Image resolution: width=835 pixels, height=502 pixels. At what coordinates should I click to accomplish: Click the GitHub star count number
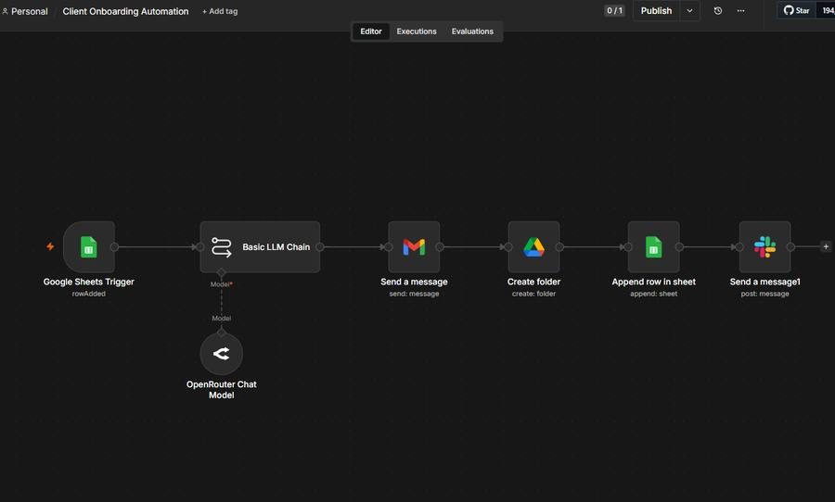829,10
